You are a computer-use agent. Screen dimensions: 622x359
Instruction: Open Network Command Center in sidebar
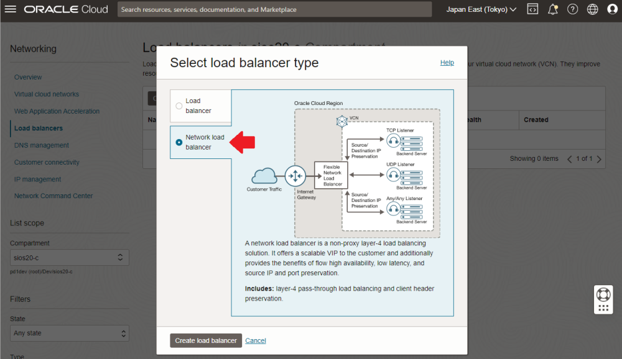point(53,196)
